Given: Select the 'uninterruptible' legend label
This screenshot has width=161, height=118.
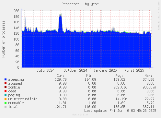Looking at the screenshot, I should coord(23,99).
